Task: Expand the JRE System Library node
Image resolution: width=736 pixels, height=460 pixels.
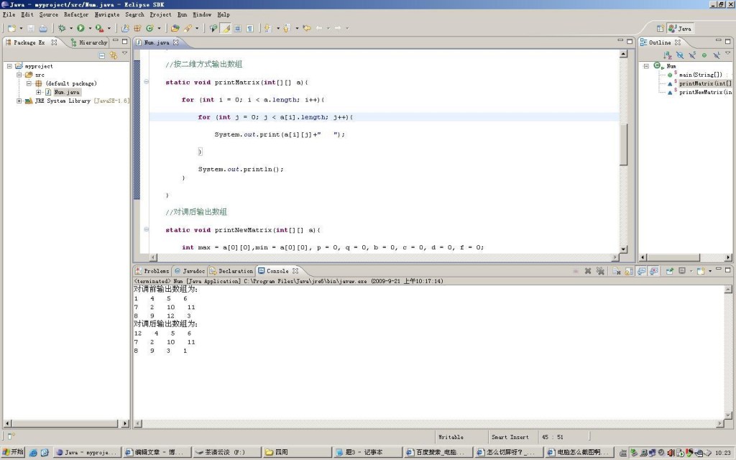Action: 19,101
